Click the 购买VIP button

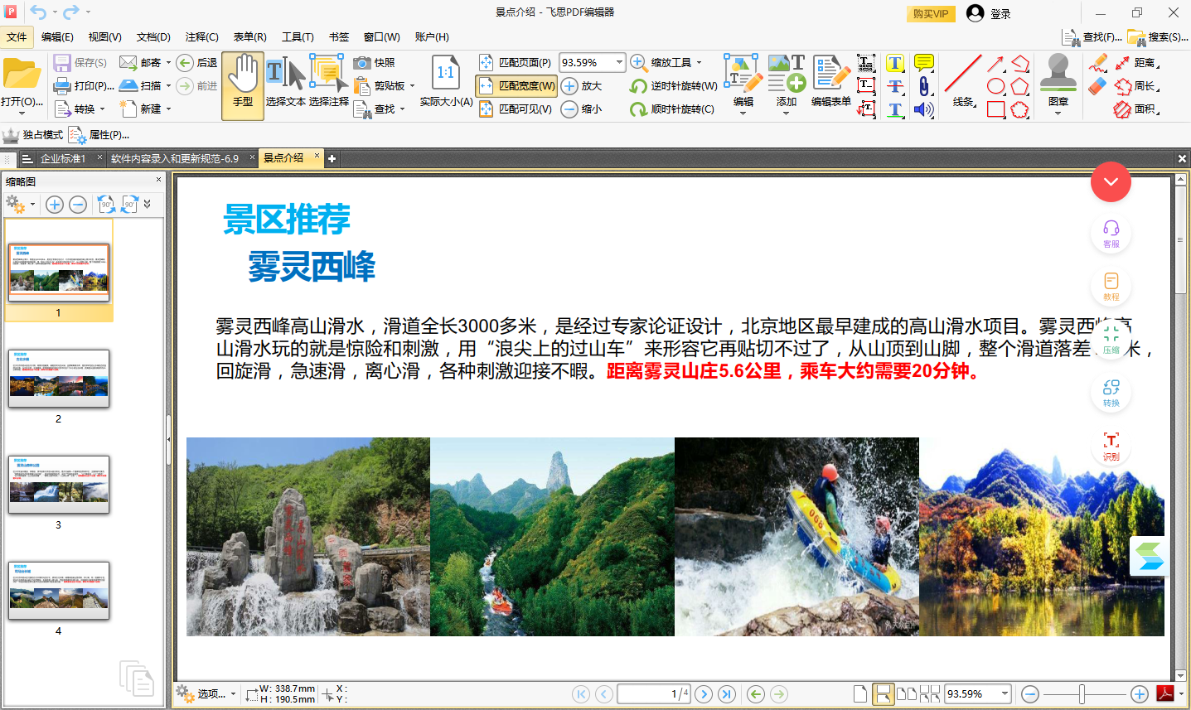(930, 14)
